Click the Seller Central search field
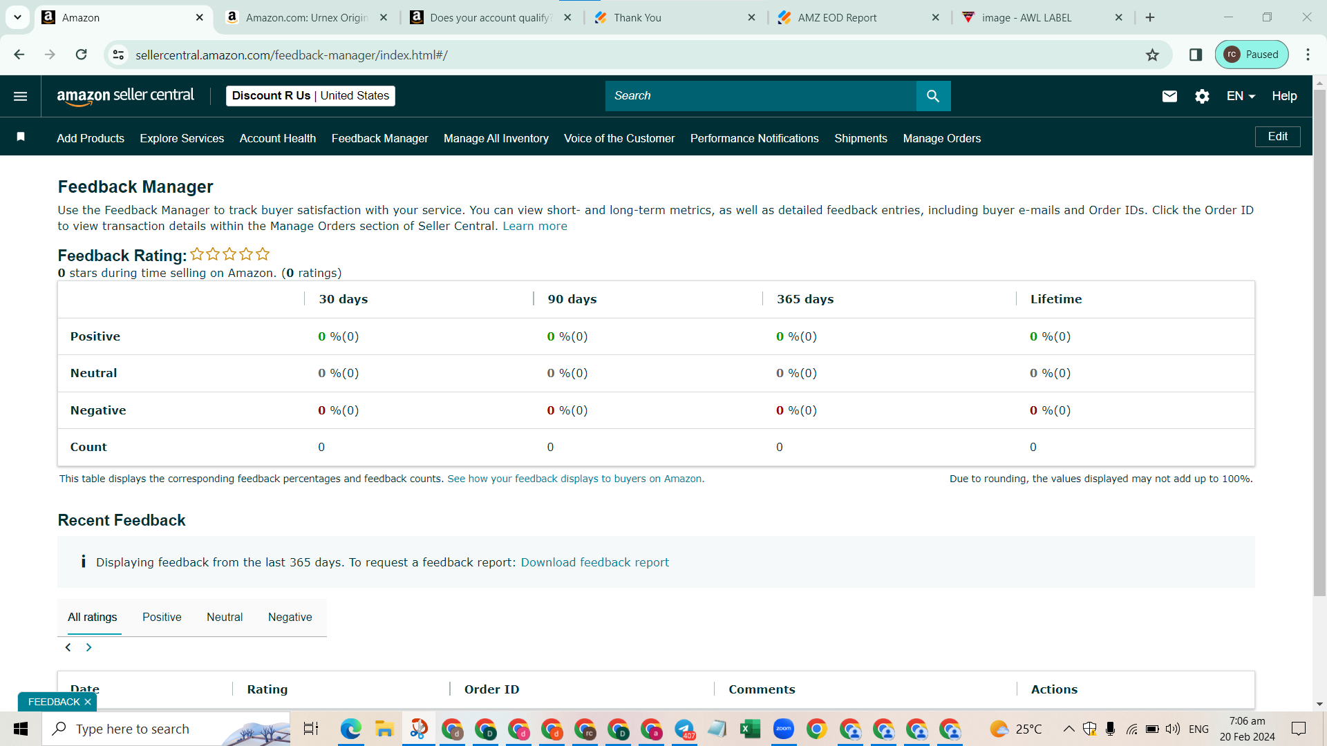 (760, 96)
